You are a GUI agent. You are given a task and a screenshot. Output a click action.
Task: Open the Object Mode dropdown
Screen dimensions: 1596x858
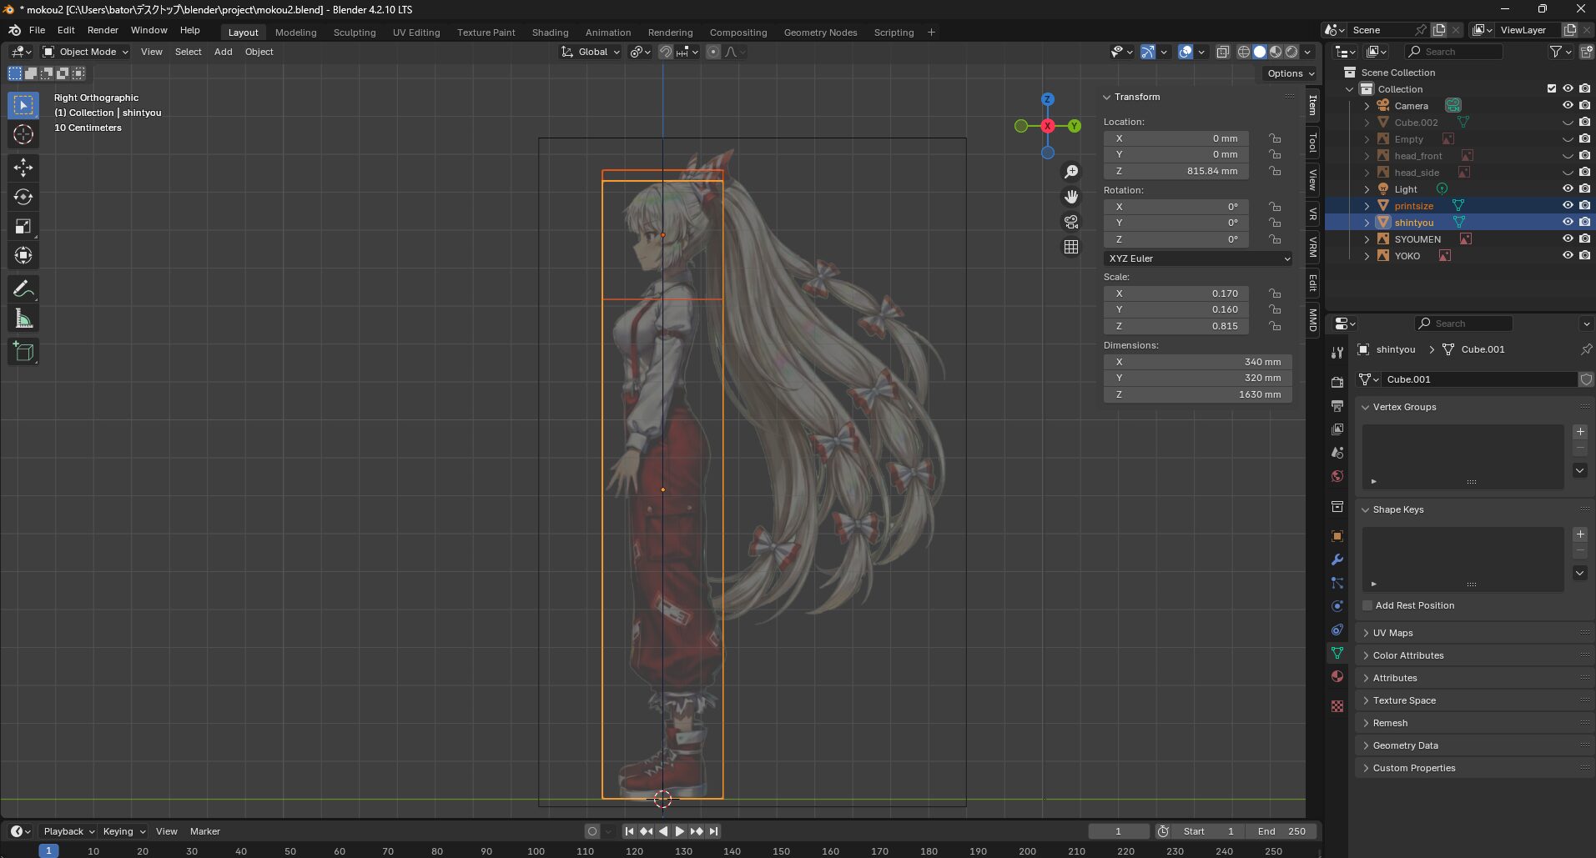tap(86, 52)
